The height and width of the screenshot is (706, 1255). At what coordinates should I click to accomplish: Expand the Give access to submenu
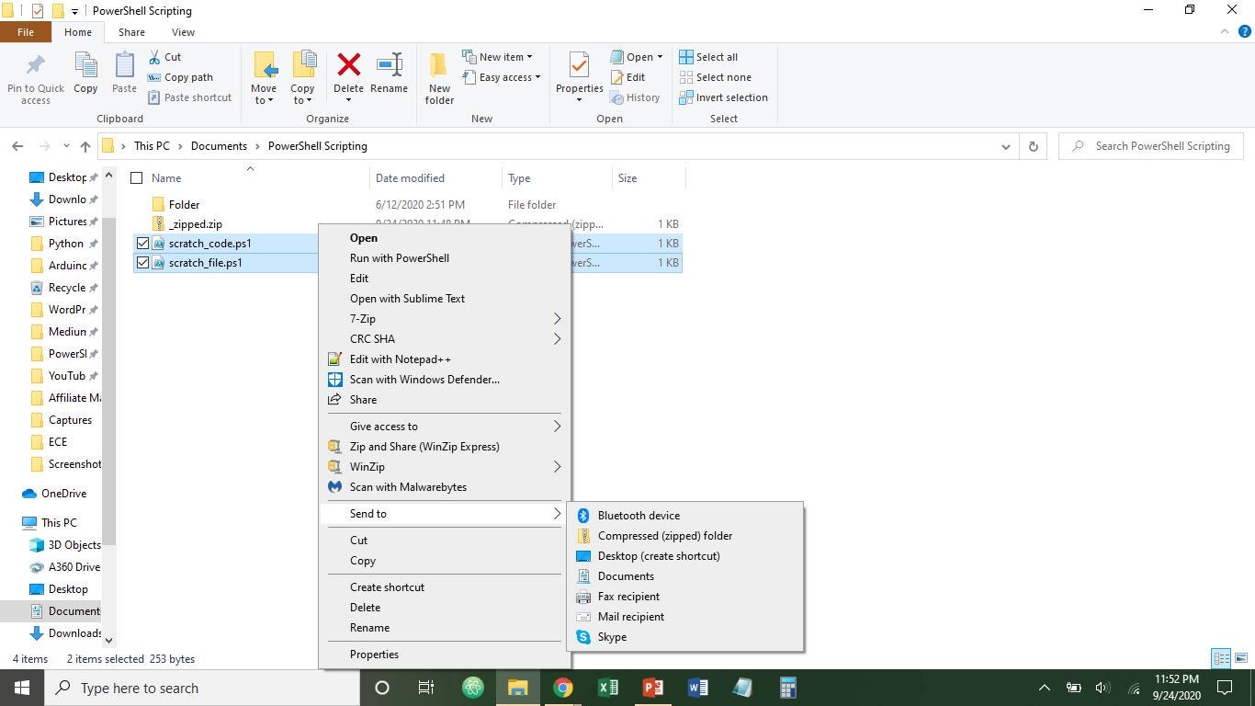(383, 426)
